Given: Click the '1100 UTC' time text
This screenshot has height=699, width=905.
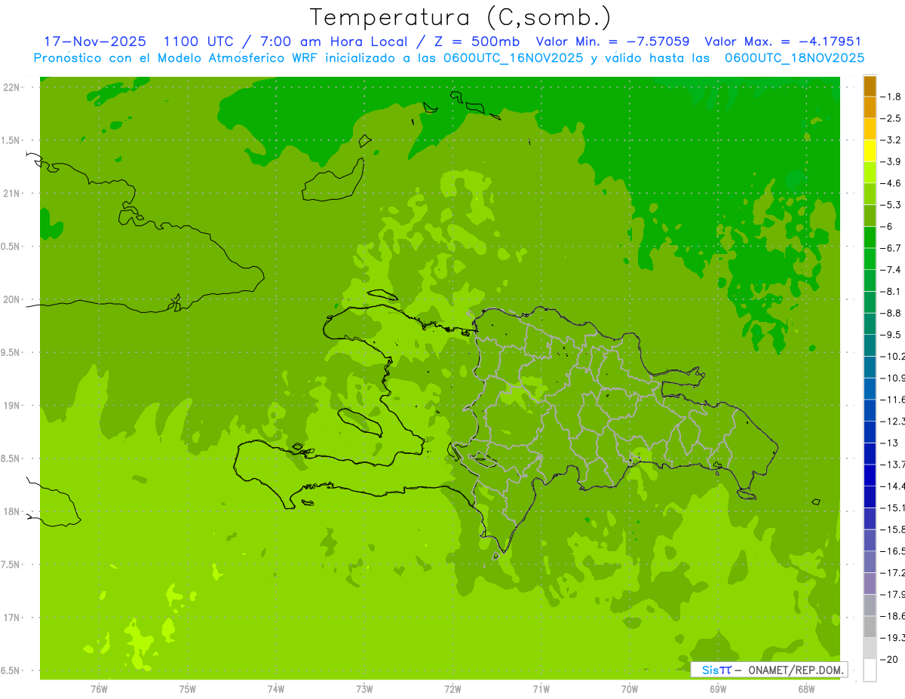Looking at the screenshot, I should coord(201,41).
